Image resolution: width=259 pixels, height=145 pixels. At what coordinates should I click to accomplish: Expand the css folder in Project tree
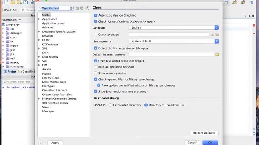point(3,29)
